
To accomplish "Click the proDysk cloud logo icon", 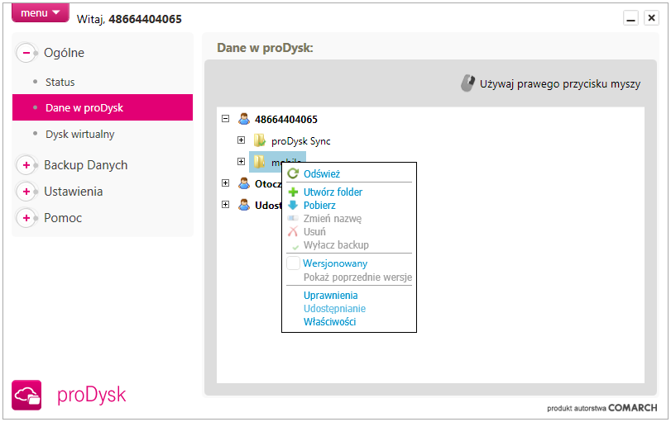I will pyautogui.click(x=26, y=395).
